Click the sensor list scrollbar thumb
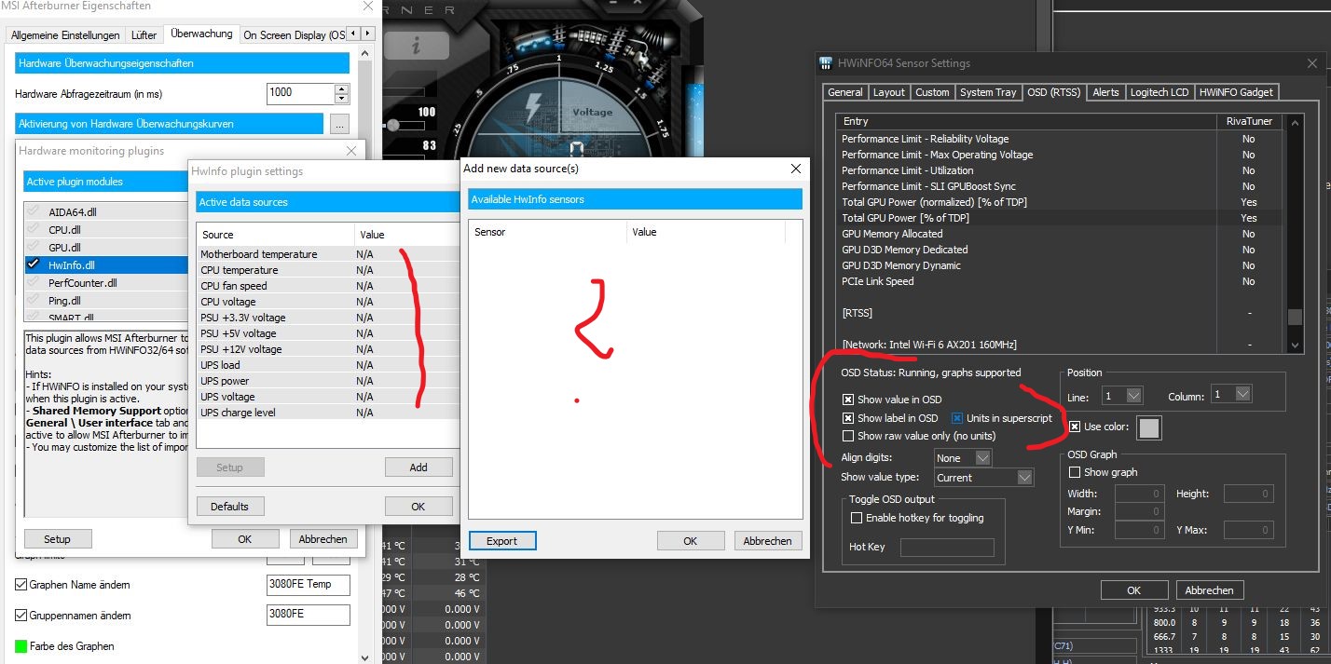Screen dimensions: 1331x664 tap(1295, 317)
